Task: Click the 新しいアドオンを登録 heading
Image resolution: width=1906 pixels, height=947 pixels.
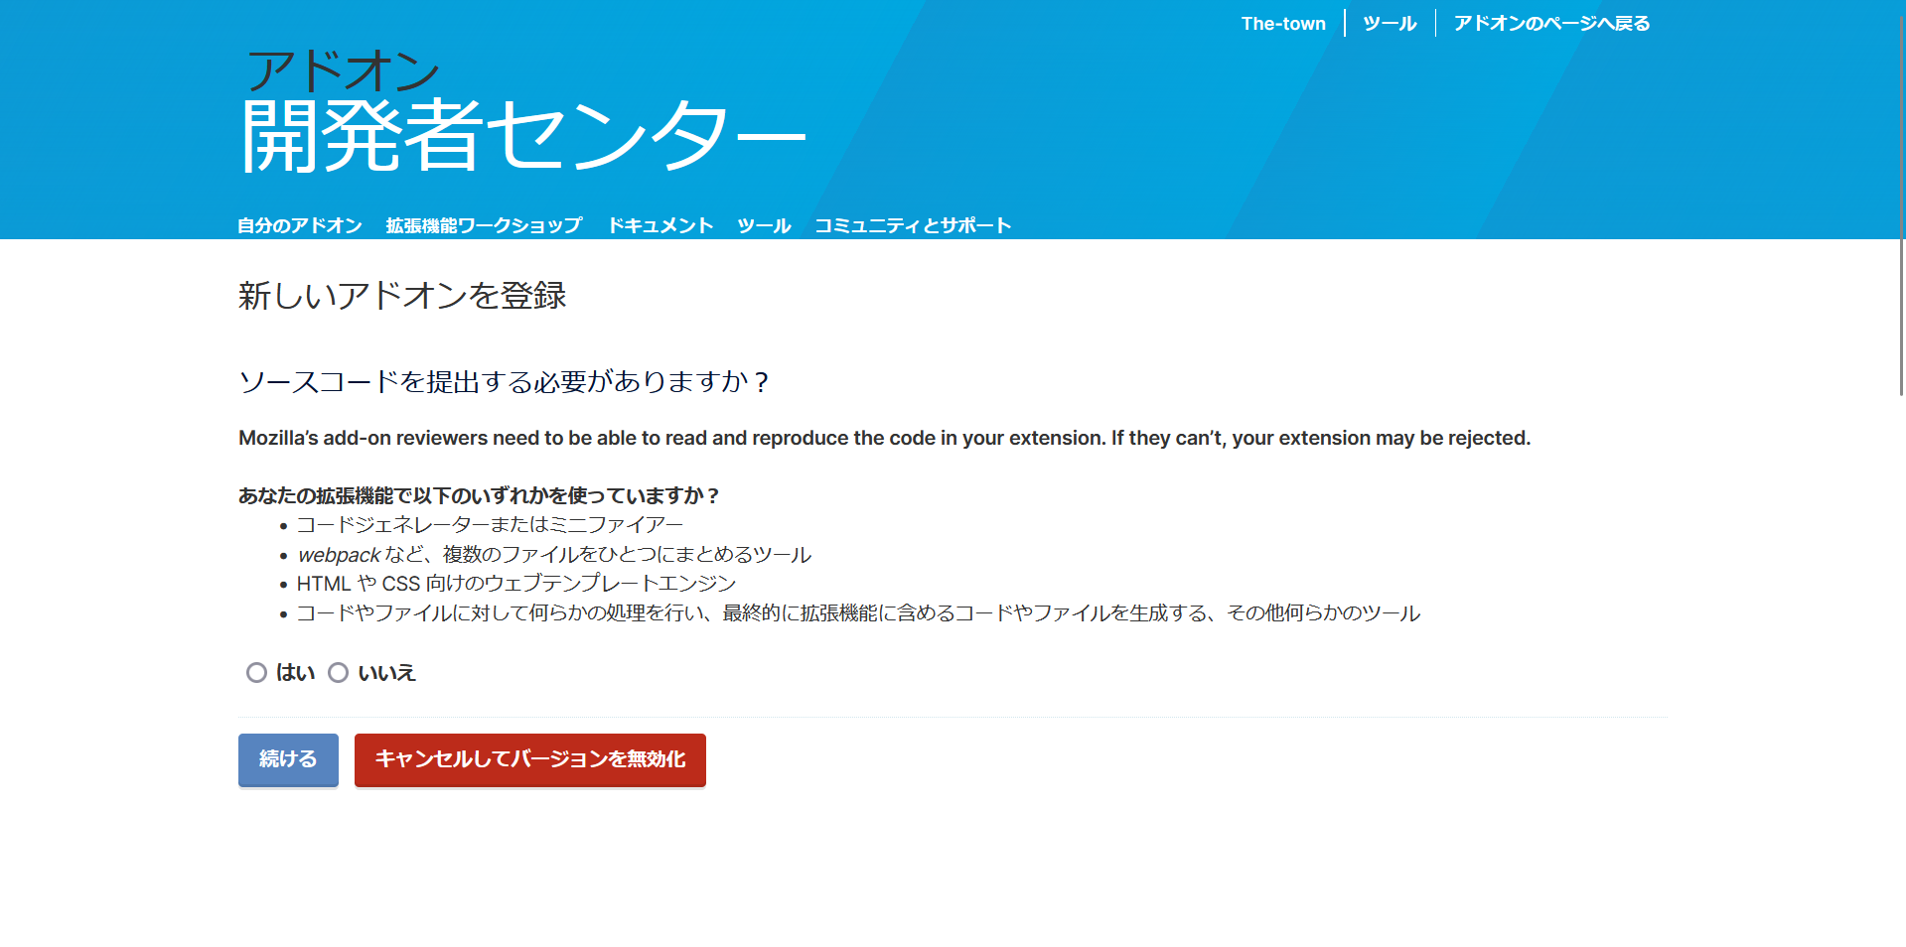Action: coord(401,295)
